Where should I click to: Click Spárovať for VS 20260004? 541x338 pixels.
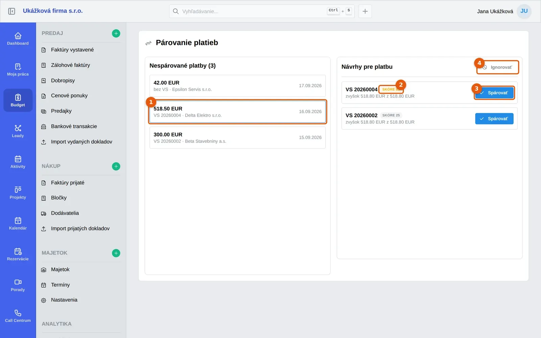[494, 93]
